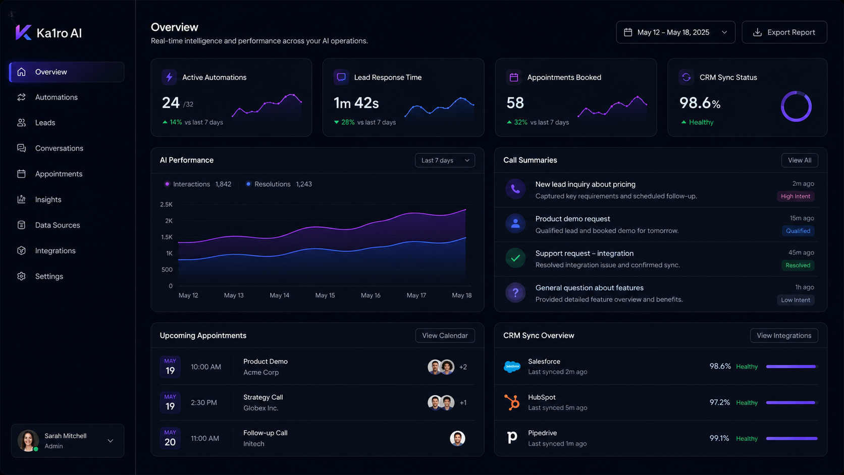Click the Lead Response Time sparkline
This screenshot has height=475, width=844.
(439, 107)
